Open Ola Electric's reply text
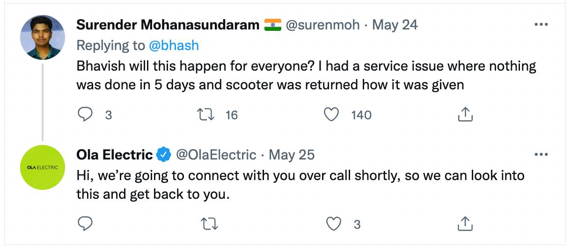Screen dimensions: 571x246 tap(300, 184)
